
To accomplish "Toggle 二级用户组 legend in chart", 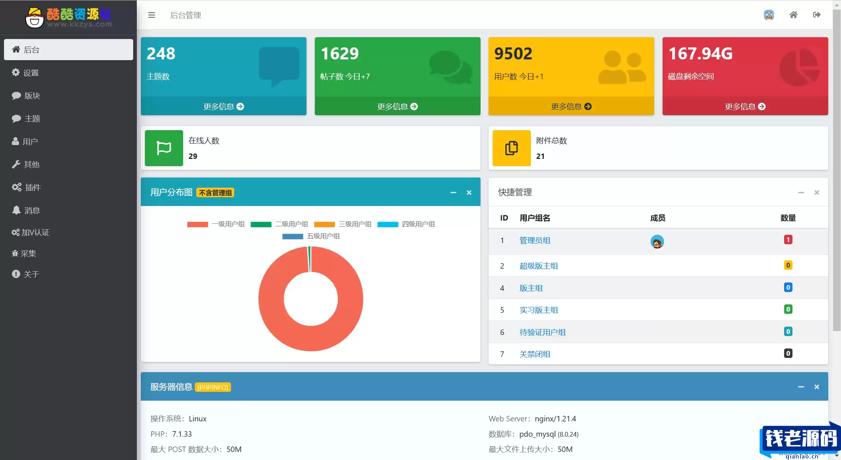I will [279, 224].
